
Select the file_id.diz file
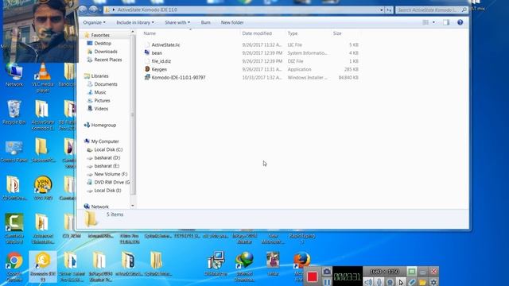161,61
